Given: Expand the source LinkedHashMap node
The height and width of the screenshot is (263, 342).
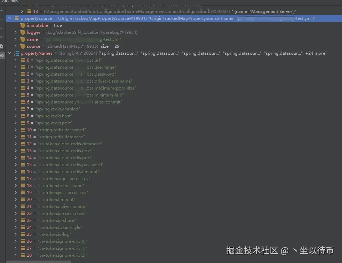Looking at the screenshot, I should click(x=16, y=46).
